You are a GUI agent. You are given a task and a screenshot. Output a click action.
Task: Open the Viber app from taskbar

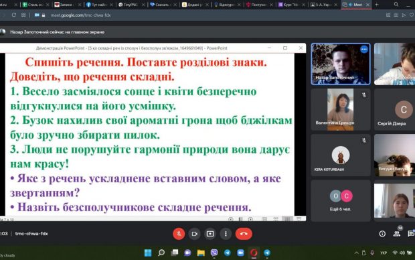click(214, 253)
